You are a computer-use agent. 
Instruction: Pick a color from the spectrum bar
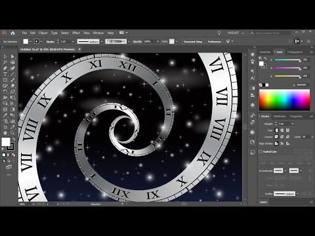click(284, 100)
